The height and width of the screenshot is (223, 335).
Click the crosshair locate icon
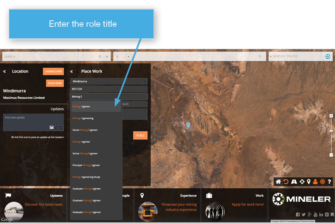pyautogui.click(x=302, y=181)
